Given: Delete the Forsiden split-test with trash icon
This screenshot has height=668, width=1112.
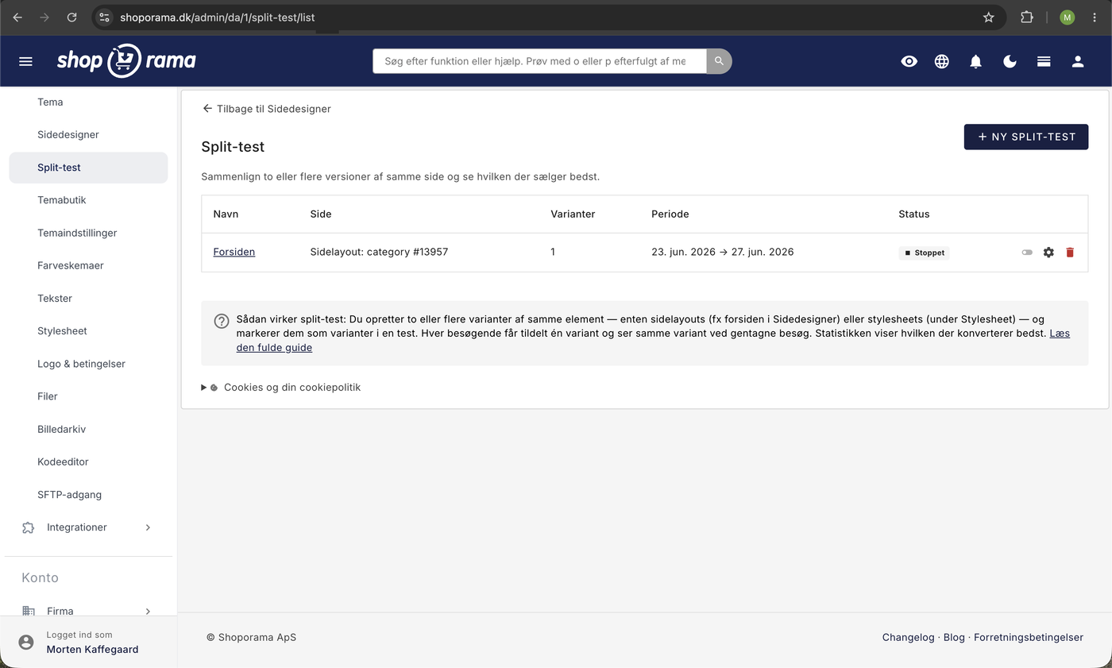Looking at the screenshot, I should 1070,252.
